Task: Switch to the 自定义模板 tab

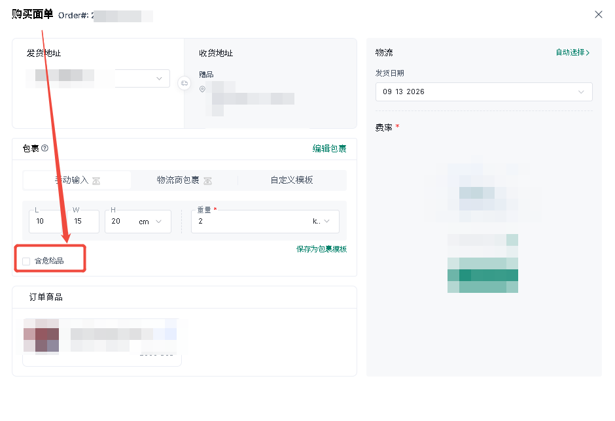Action: tap(292, 180)
